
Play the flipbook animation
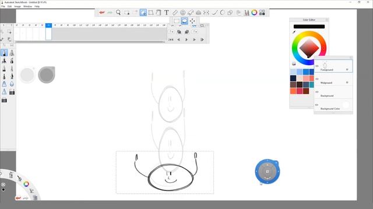pyautogui.click(x=186, y=39)
